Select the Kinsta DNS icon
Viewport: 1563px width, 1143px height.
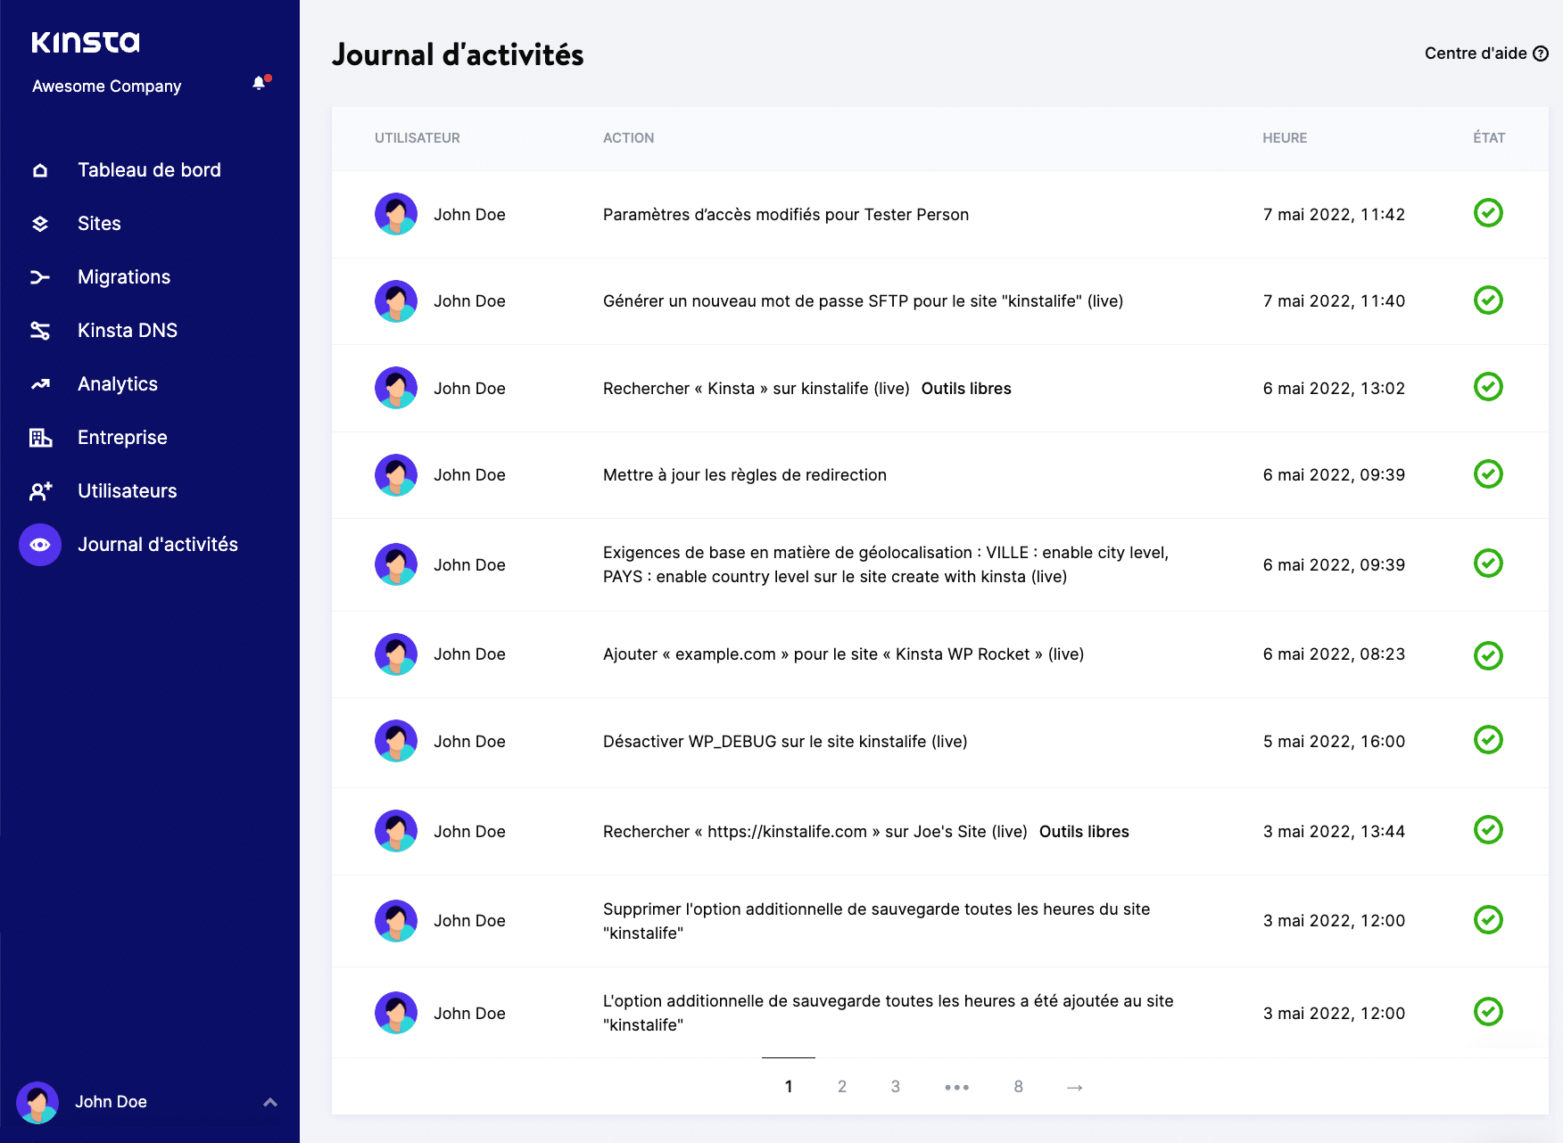(39, 330)
